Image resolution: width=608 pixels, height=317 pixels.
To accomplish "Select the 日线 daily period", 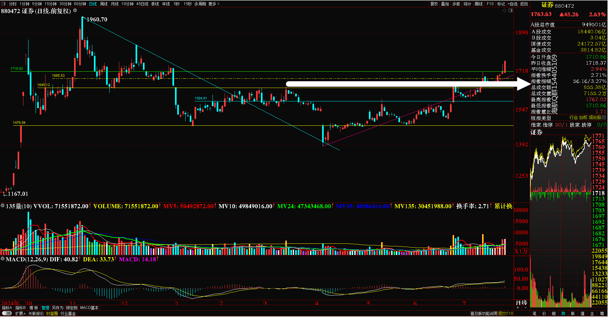I will coord(93,4).
